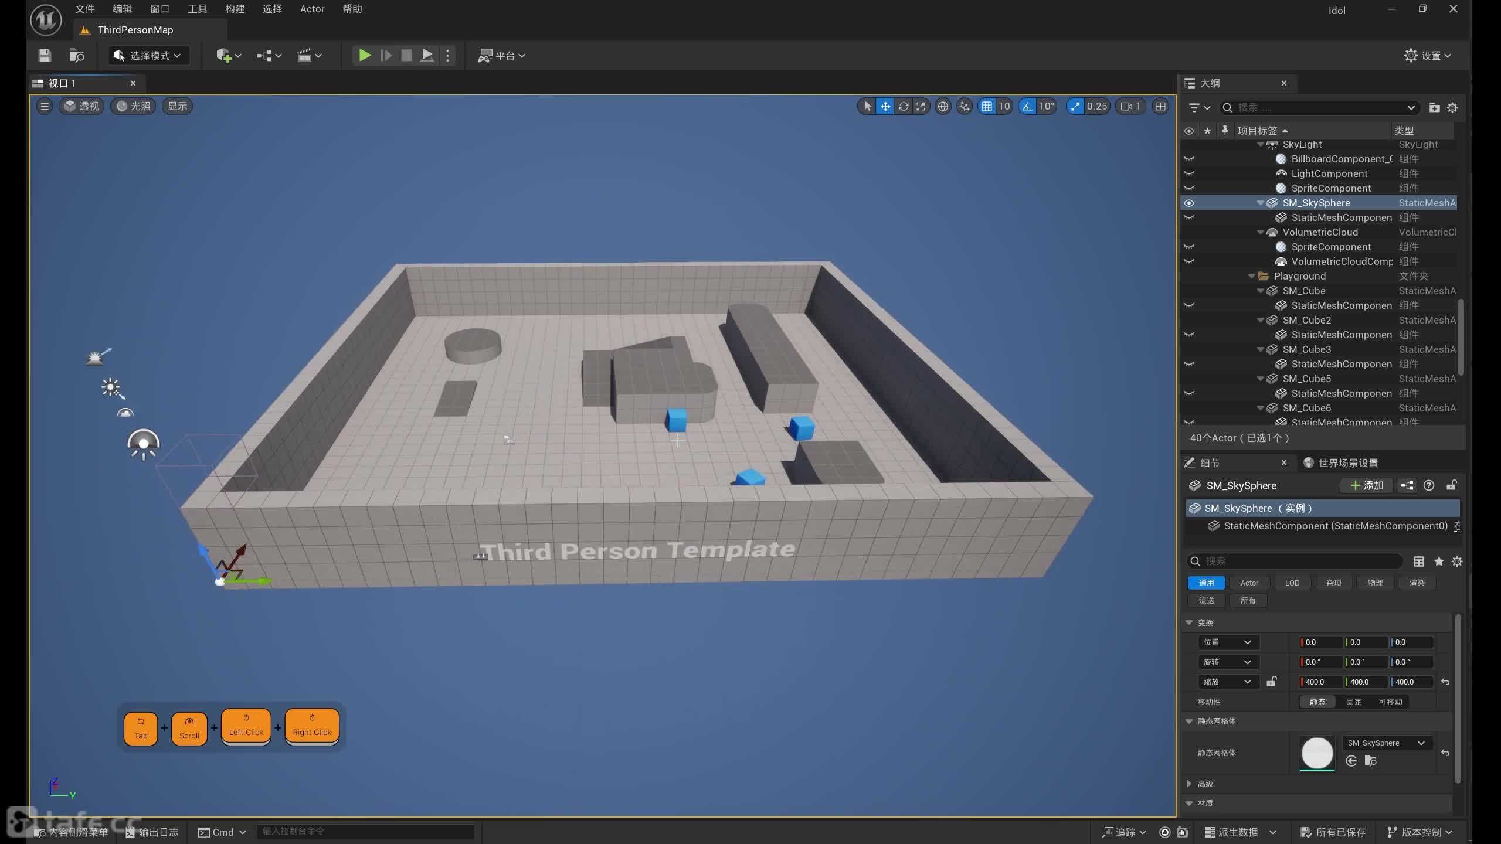Save the current level with the floppy-disk icon

(45, 55)
